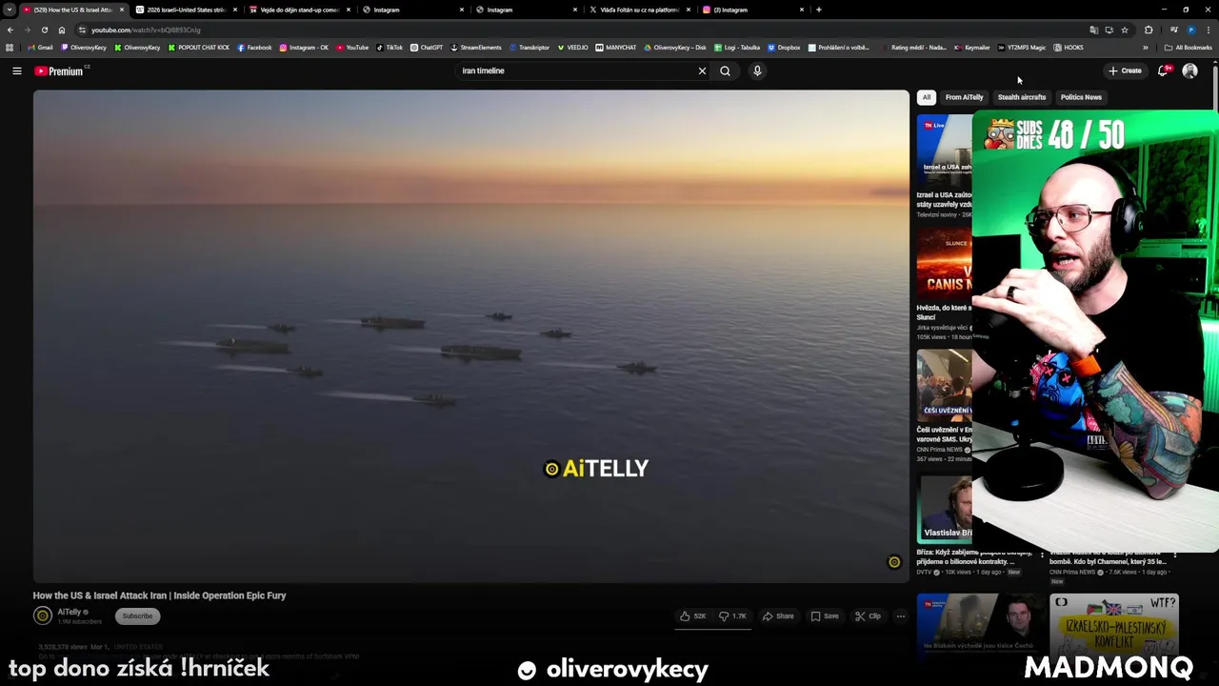Save the video to playlist
1219x686 pixels.
coord(825,616)
